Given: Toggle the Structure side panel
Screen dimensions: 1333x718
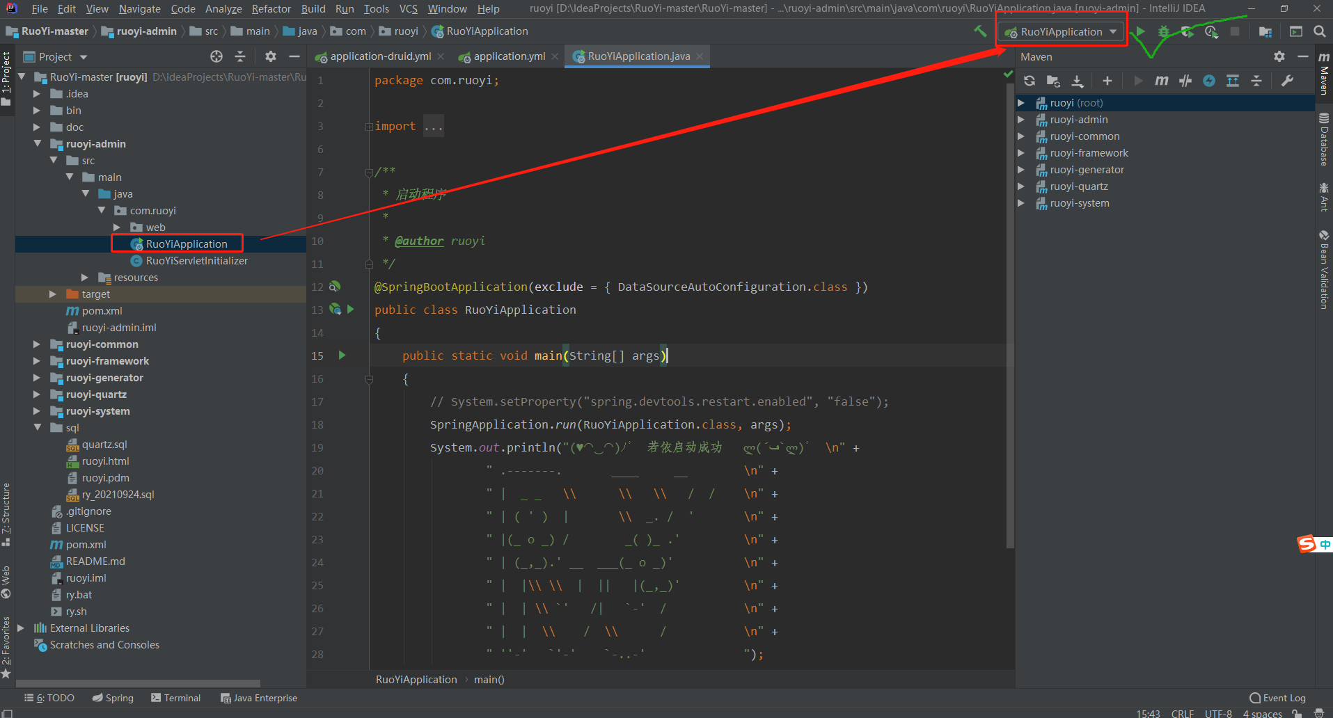Looking at the screenshot, I should point(6,513).
